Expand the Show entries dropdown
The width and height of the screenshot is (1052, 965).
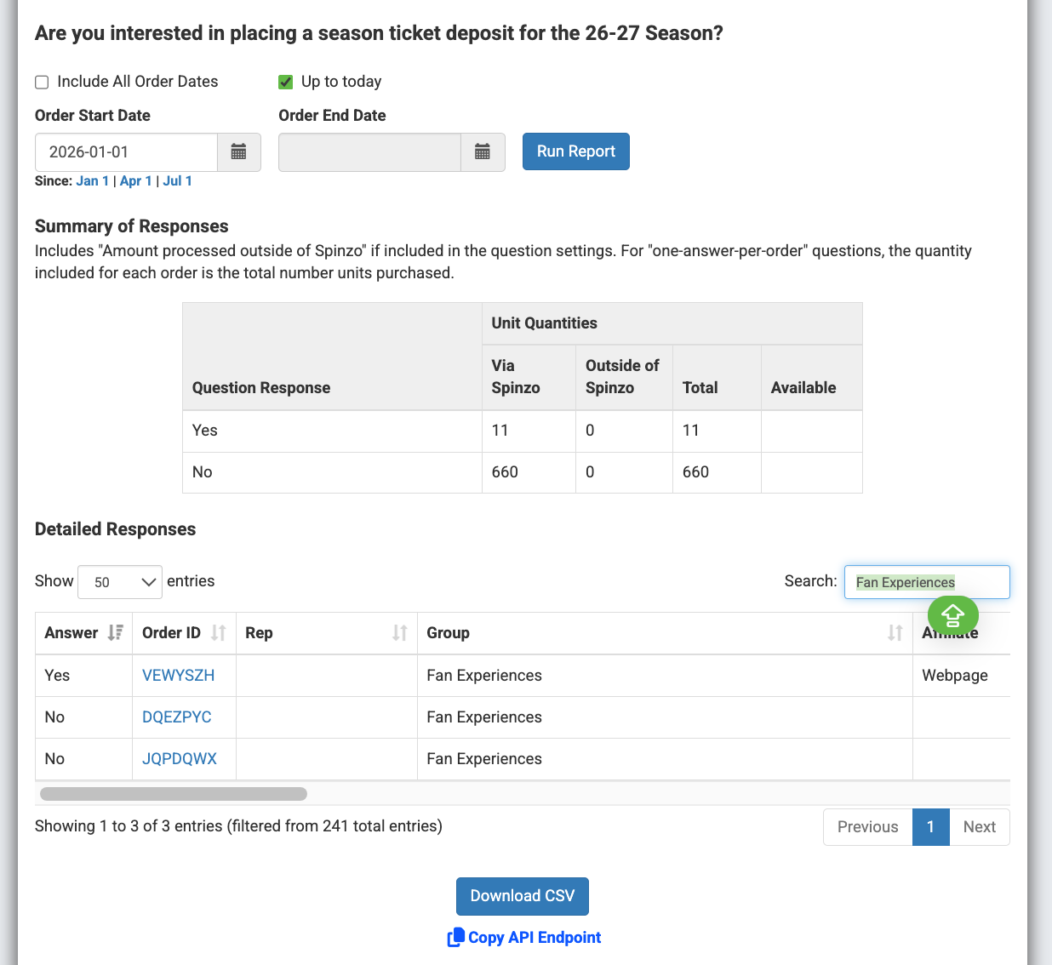(x=120, y=582)
